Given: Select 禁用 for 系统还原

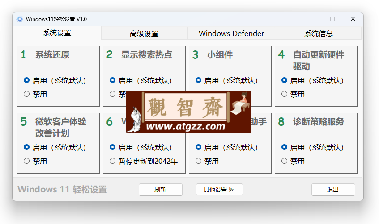Looking at the screenshot, I should click(x=35, y=94).
